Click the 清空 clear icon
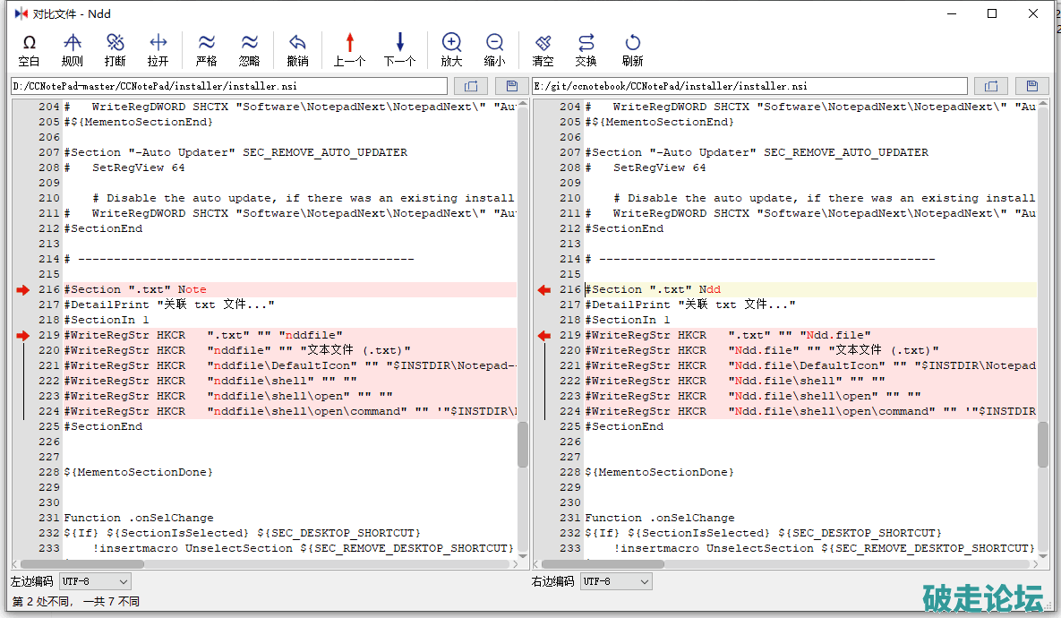The image size is (1061, 618). (x=543, y=50)
